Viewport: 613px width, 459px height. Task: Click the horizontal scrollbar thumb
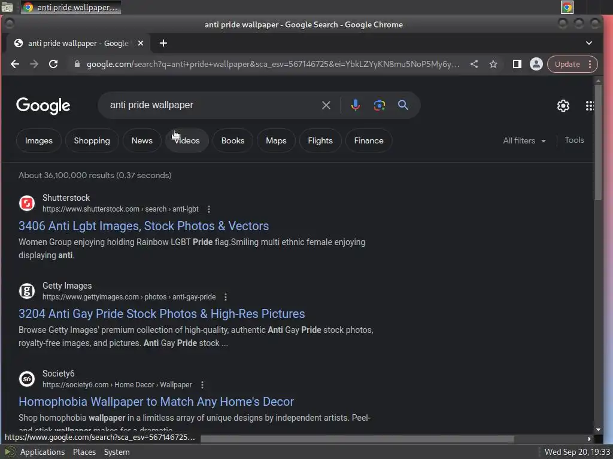[x=357, y=439]
